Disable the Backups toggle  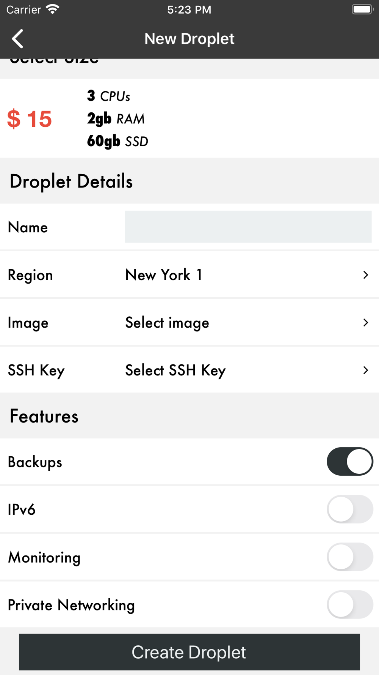point(350,462)
